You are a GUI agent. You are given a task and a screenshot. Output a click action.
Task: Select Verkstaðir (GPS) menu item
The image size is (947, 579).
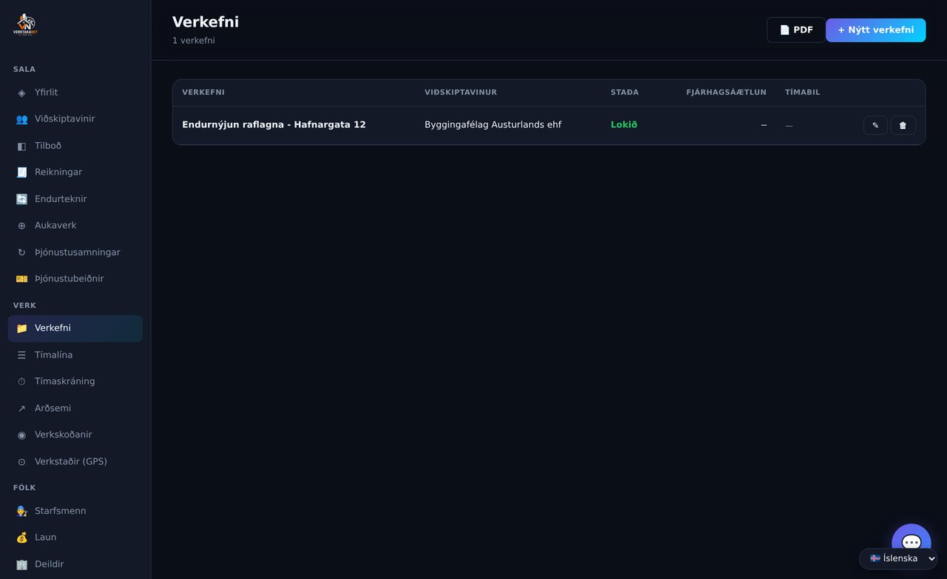point(75,462)
